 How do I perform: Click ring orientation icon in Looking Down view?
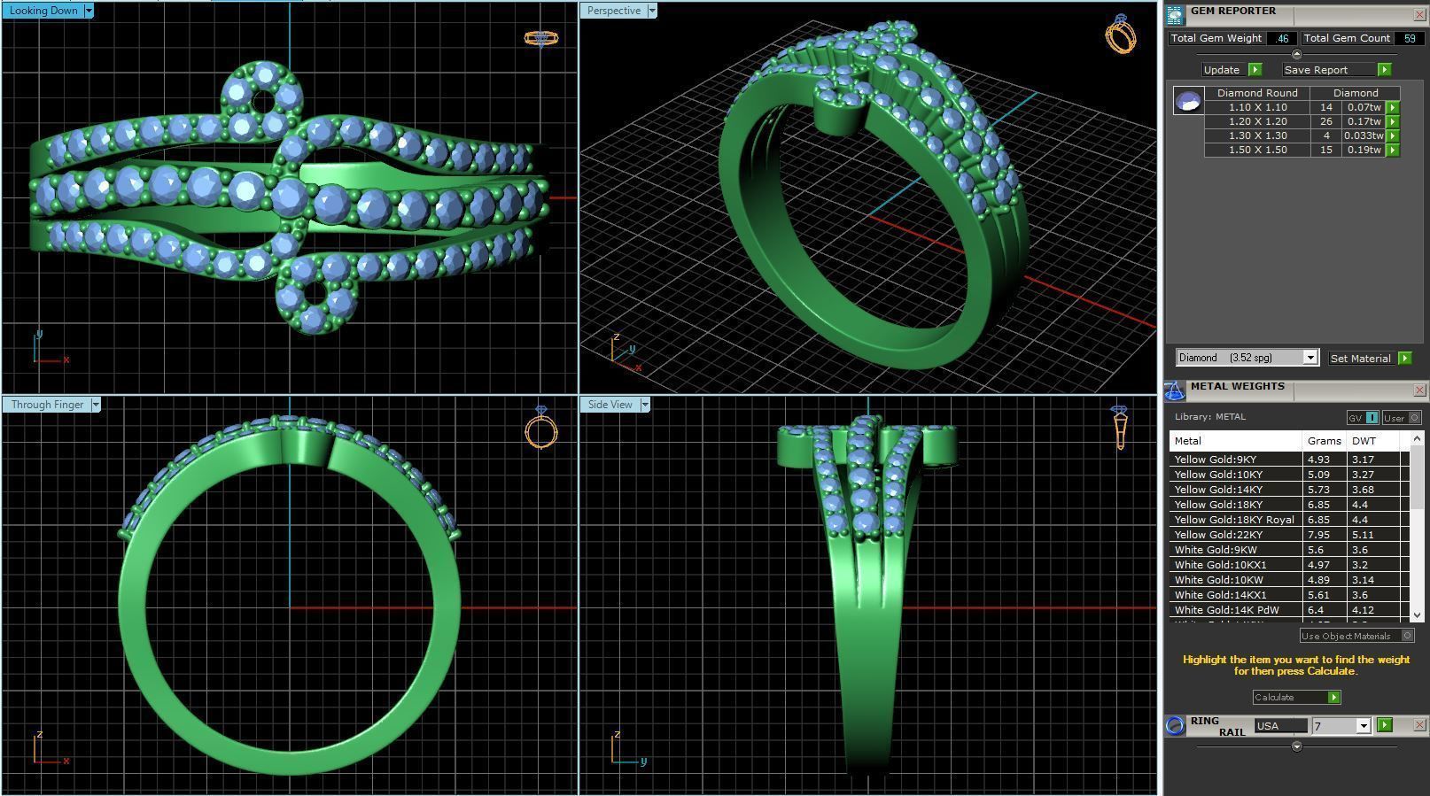pyautogui.click(x=540, y=38)
